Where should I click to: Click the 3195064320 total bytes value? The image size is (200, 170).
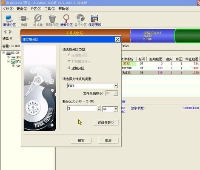point(191,108)
